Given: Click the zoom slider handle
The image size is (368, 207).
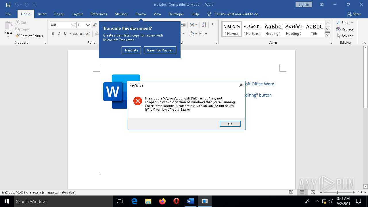Looking at the screenshot, I should pos(337,192).
